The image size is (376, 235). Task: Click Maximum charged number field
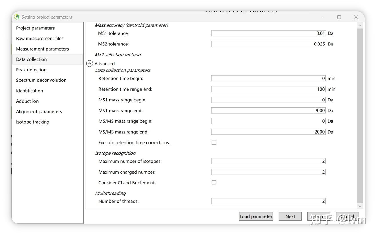coord(268,172)
